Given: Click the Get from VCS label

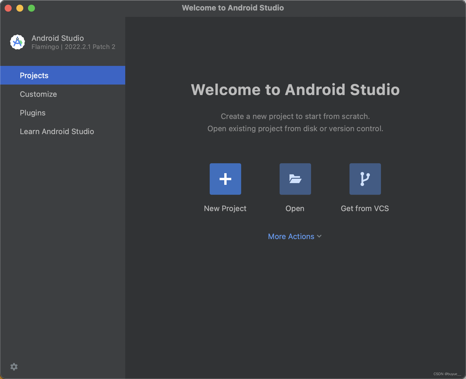Looking at the screenshot, I should click(365, 208).
